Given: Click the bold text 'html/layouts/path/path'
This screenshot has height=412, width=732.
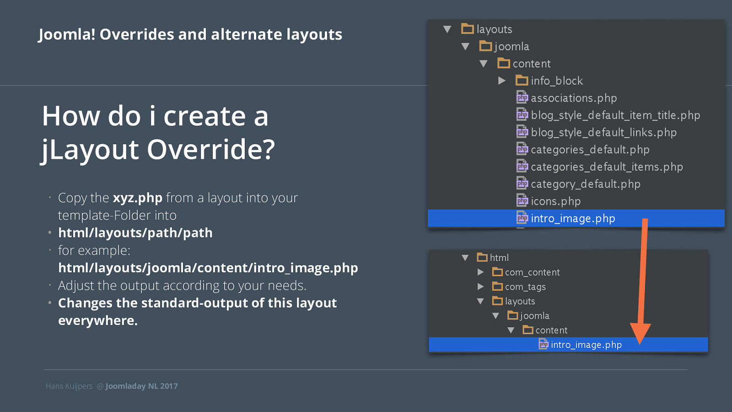Looking at the screenshot, I should click(x=135, y=233).
